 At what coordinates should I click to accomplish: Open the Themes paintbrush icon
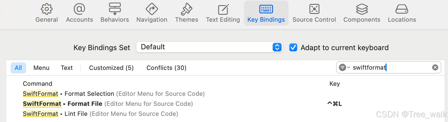pyautogui.click(x=186, y=9)
